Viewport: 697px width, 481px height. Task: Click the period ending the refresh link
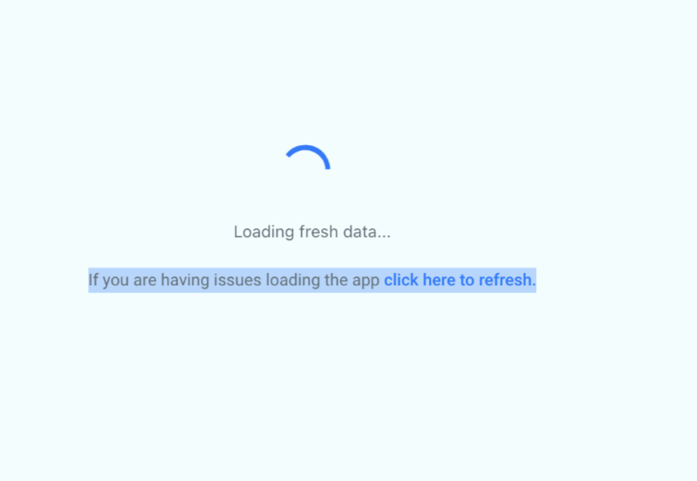(534, 285)
